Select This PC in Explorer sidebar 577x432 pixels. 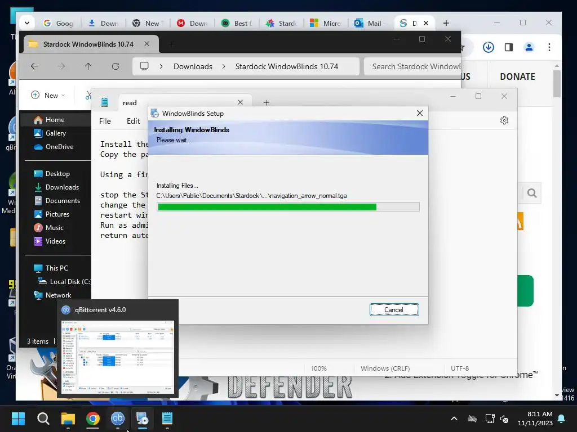point(50,268)
